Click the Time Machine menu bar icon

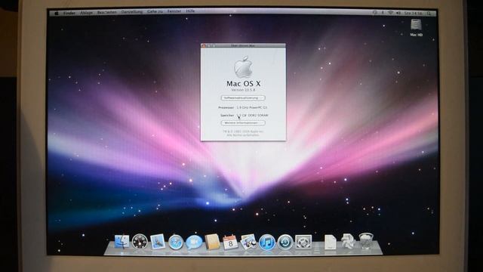click(x=374, y=12)
